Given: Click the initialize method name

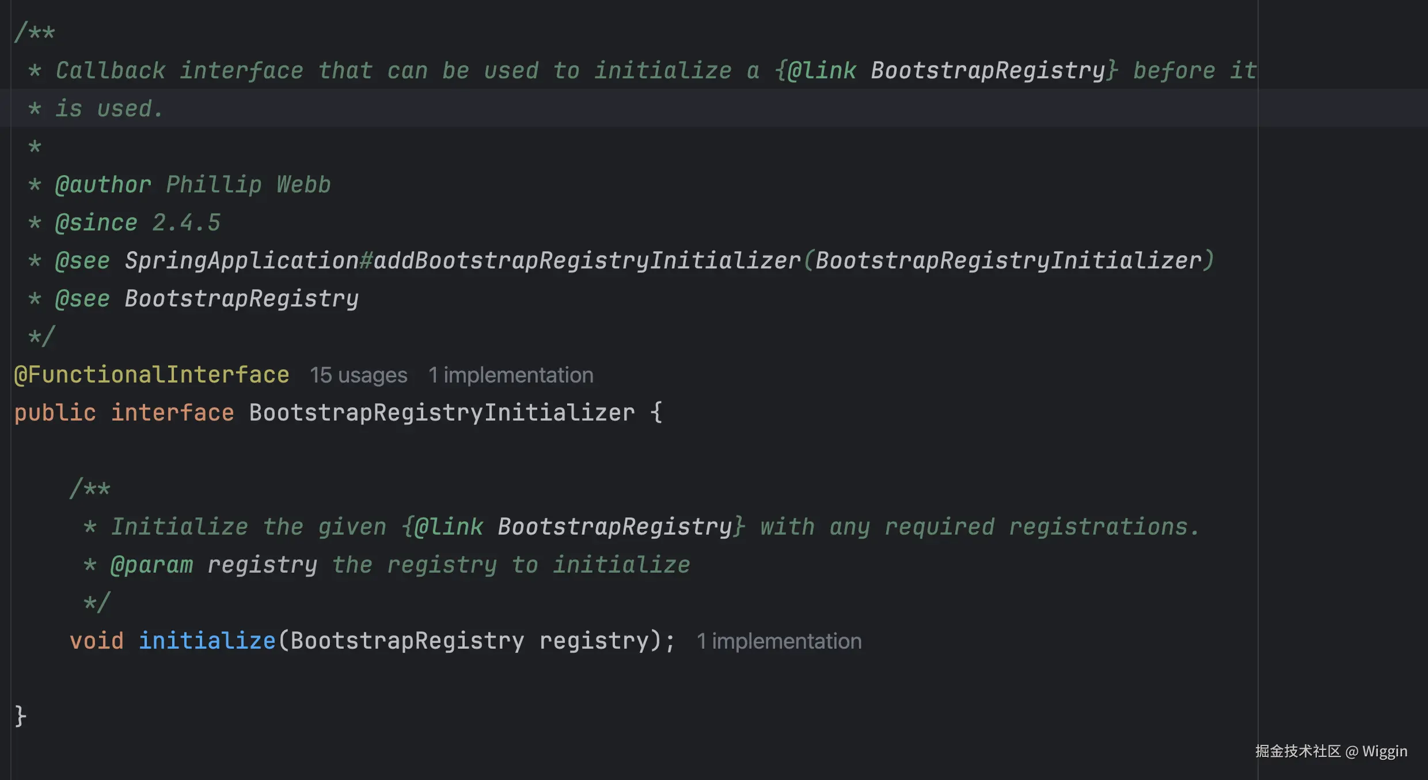Looking at the screenshot, I should pos(207,641).
